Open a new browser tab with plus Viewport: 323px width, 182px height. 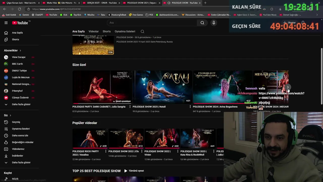(x=205, y=3)
